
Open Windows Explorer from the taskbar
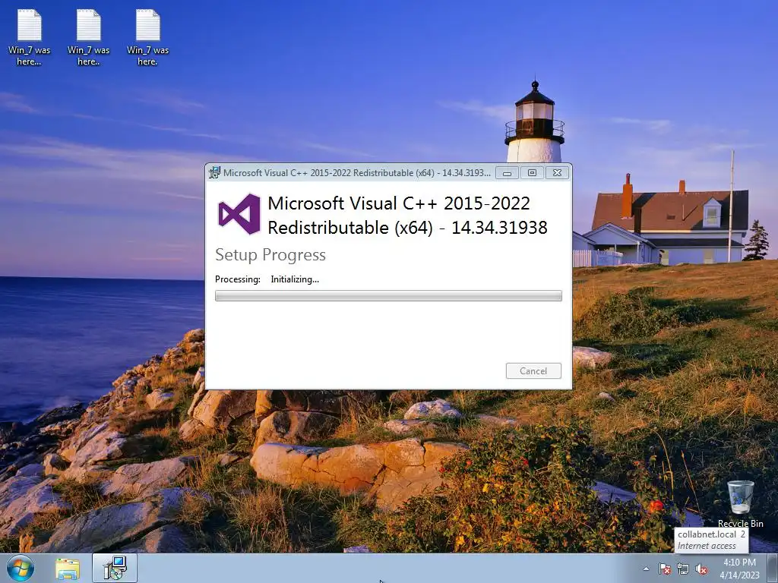click(x=68, y=569)
